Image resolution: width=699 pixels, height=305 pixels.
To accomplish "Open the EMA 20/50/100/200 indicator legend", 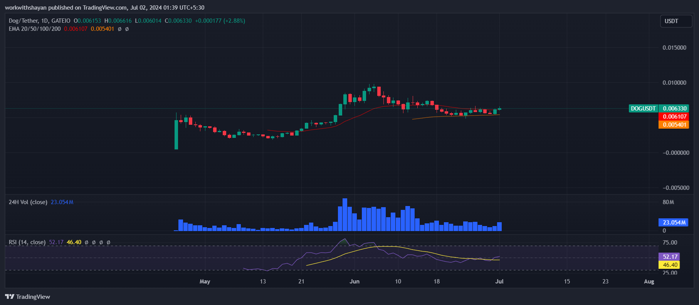I will 35,29.
